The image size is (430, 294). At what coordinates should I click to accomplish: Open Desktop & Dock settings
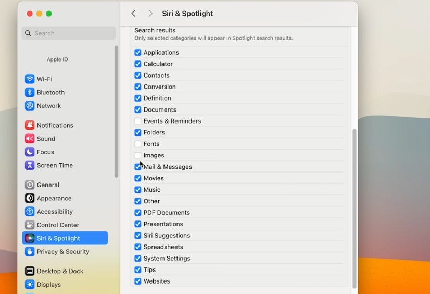[65, 271]
